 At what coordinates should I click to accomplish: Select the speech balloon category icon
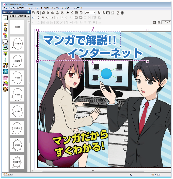point(5,42)
